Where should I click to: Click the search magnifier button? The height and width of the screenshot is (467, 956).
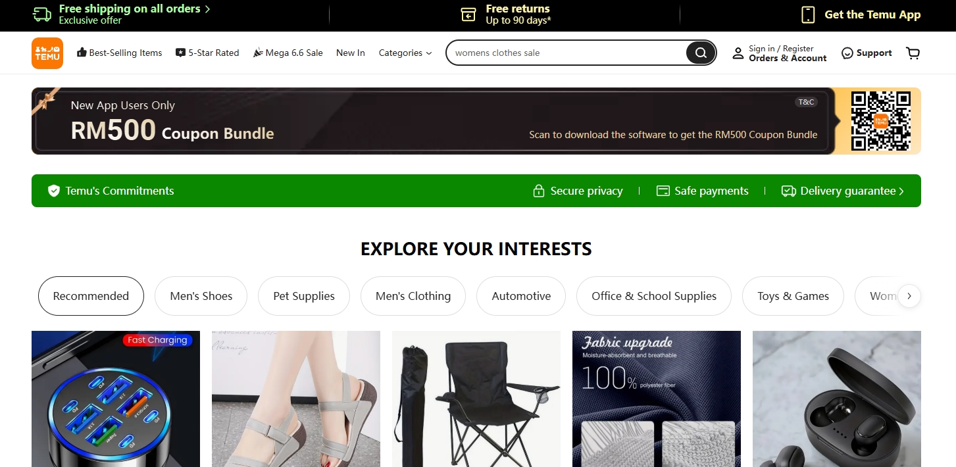tap(701, 53)
